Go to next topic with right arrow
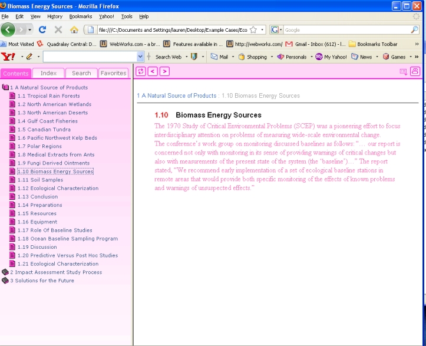The image size is (426, 346). pos(164,71)
